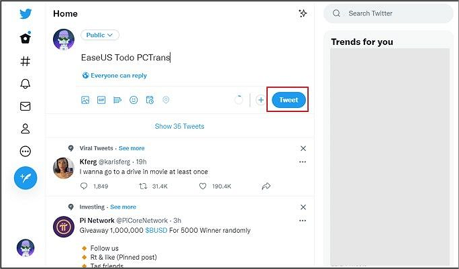The height and width of the screenshot is (269, 459).
Task: Open the three-dot menu on Kferg's tweet
Action: pyautogui.click(x=303, y=162)
